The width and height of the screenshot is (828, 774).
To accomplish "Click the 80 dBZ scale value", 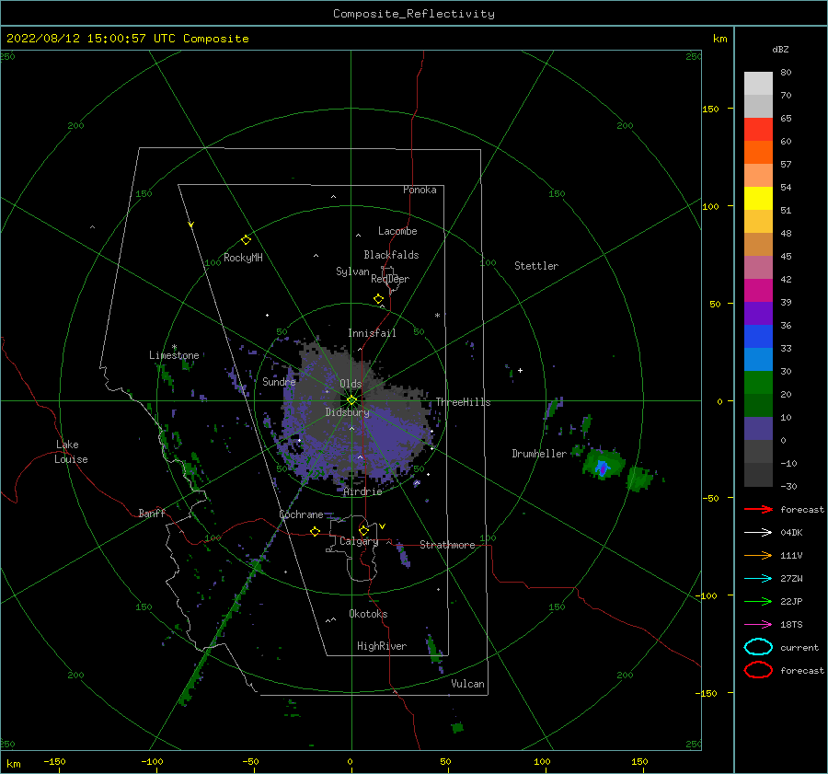I will [786, 73].
